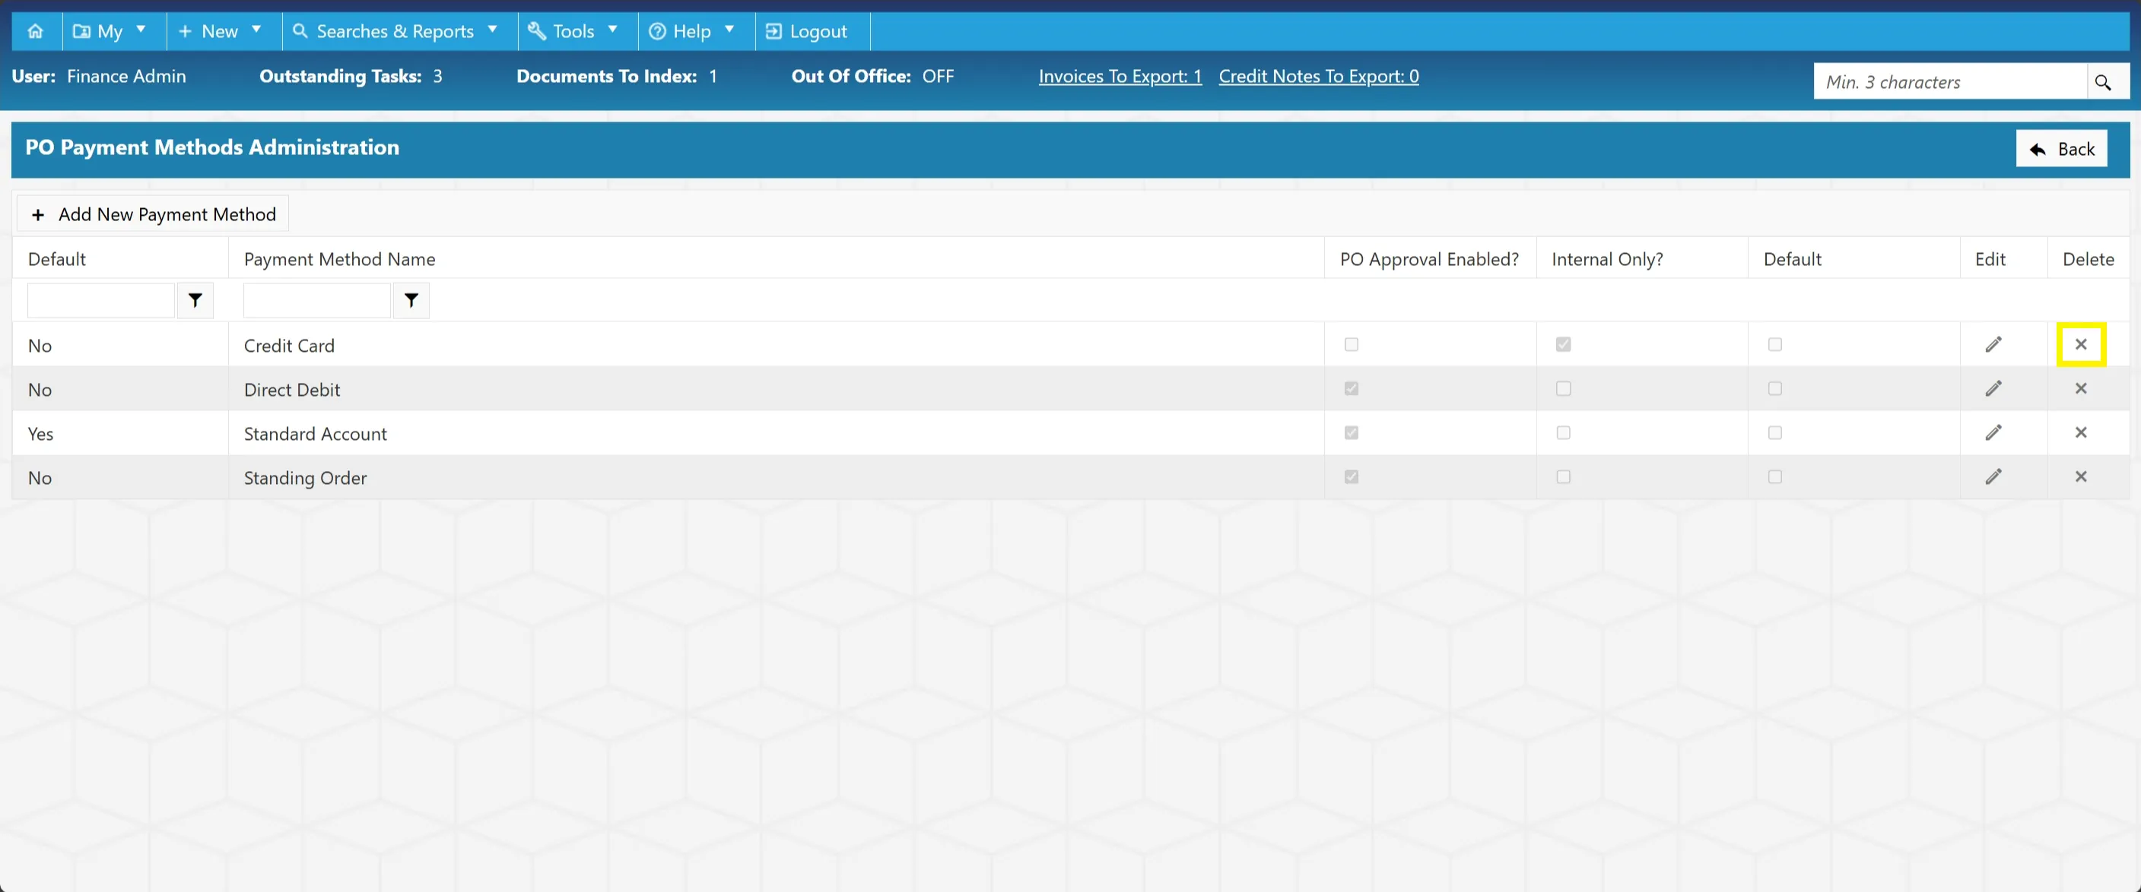2141x892 pixels.
Task: Click Logout in the top bar
Action: tap(813, 30)
